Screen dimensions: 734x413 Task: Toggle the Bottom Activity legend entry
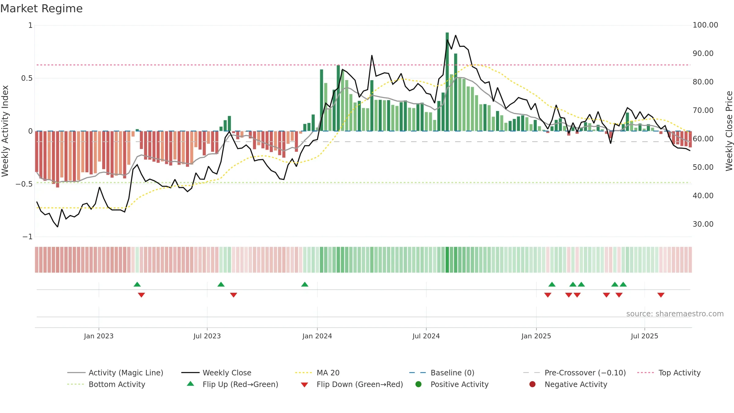click(x=106, y=384)
